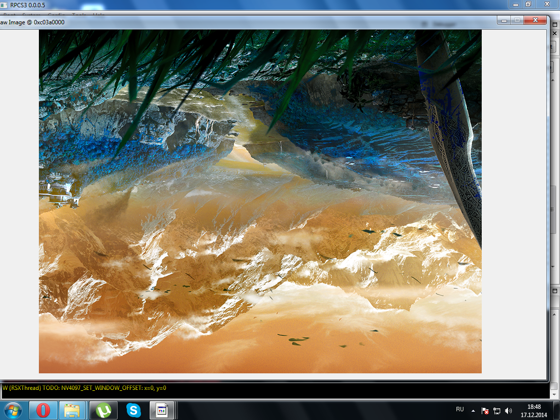Click the upside-down mountain raw image

pyautogui.click(x=260, y=201)
